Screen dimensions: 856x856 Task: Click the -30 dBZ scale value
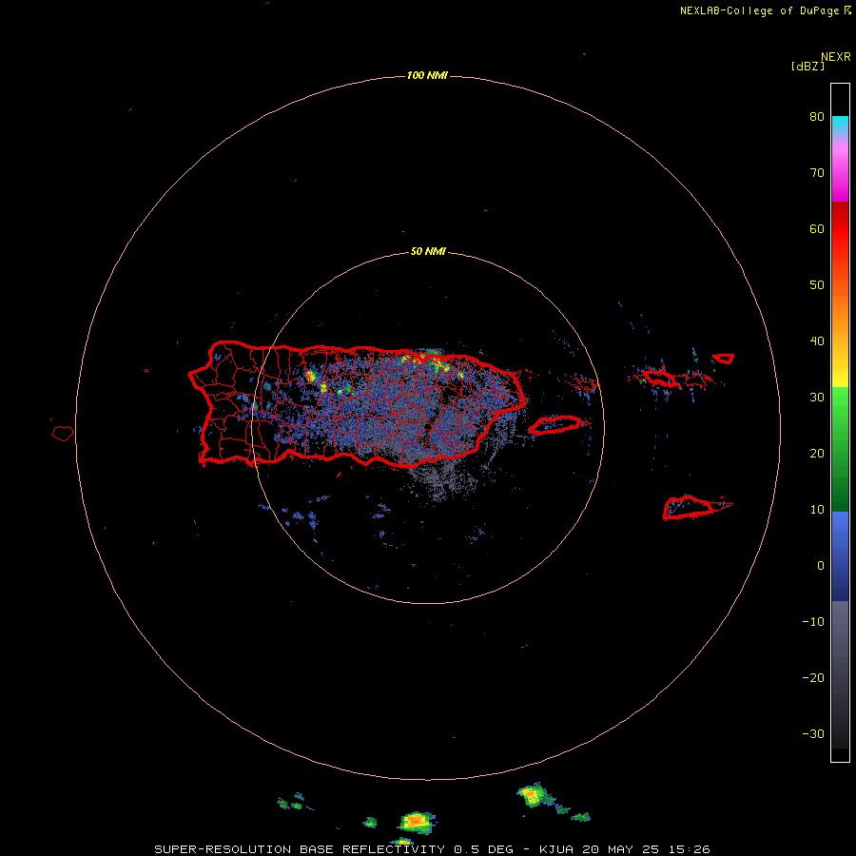tap(813, 733)
